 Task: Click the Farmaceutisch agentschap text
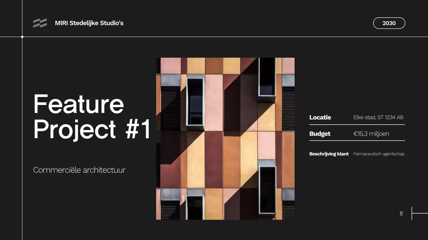pos(379,154)
